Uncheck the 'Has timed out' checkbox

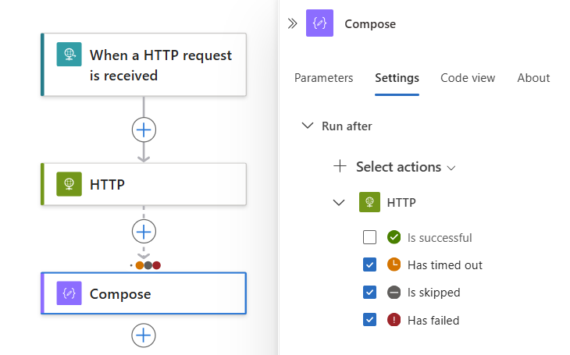[x=370, y=265]
